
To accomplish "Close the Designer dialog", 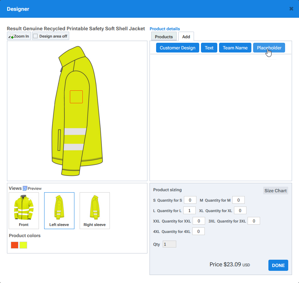I will click(x=291, y=9).
